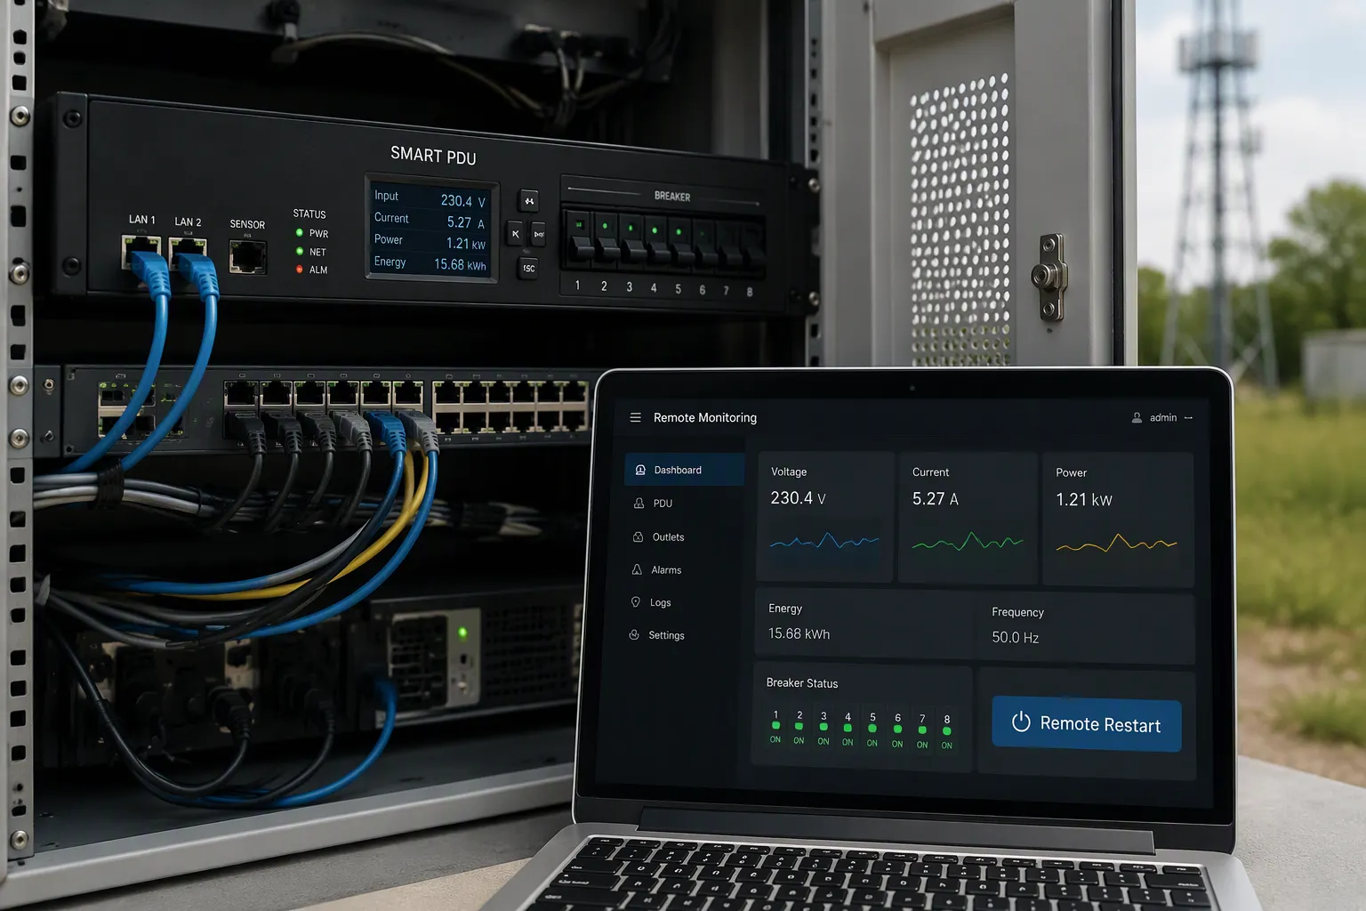
Task: Click the pin icon next to Logs
Action: pyautogui.click(x=635, y=602)
